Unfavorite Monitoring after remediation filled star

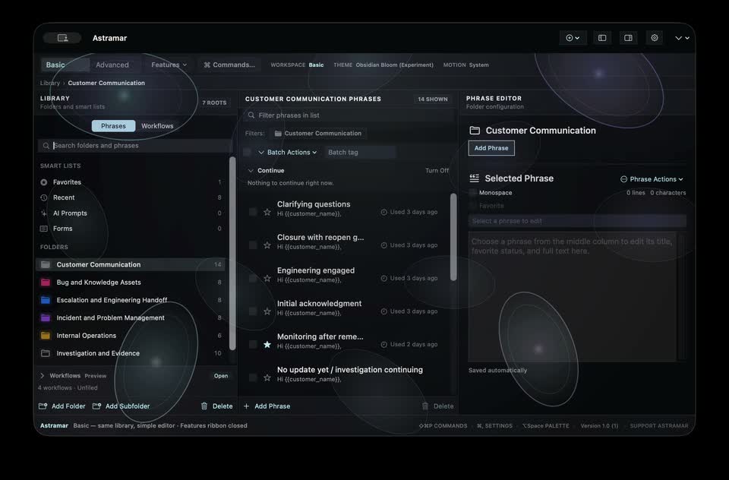(x=267, y=345)
